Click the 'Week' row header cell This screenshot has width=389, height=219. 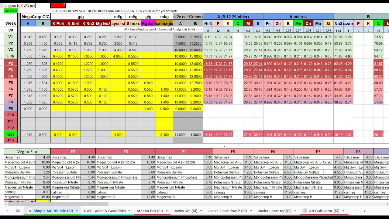tap(11, 23)
